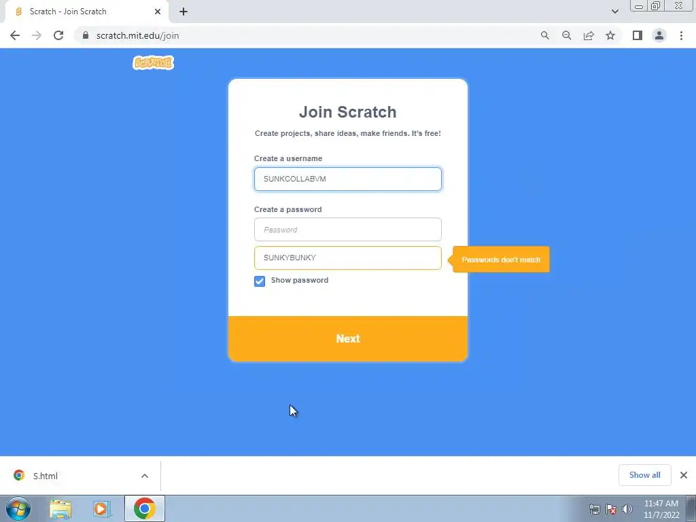Click the Join Scratch heading
This screenshot has height=522, width=696.
347,112
